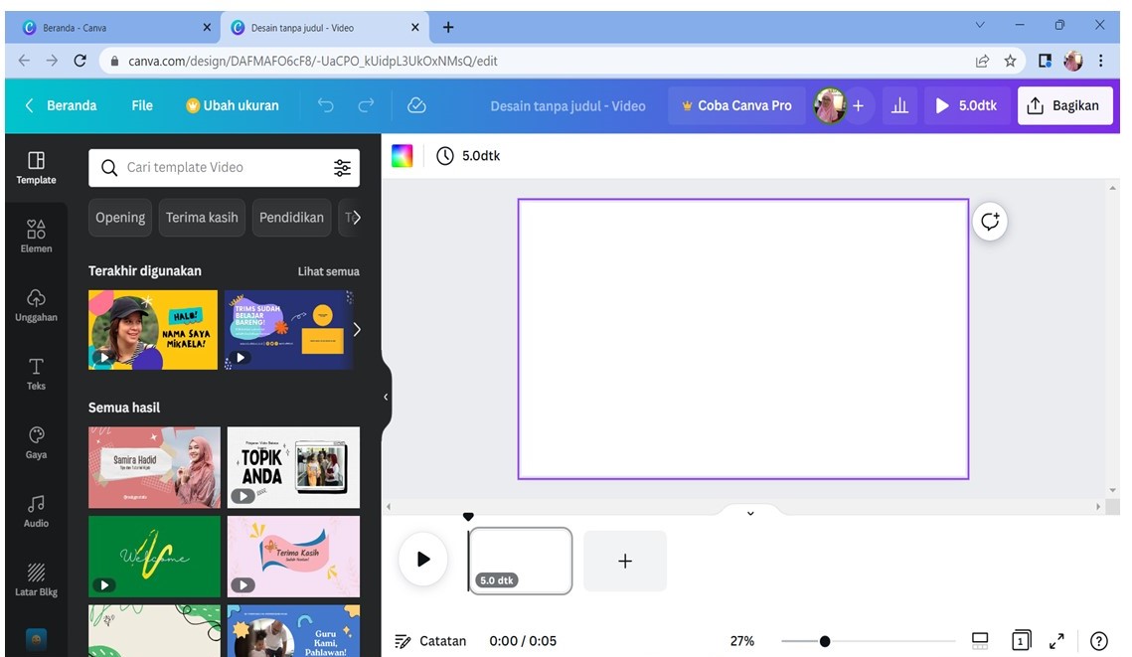Screen dimensions: 1132x657
Task: Switch to the Beranda - Canva tab
Action: tap(109, 28)
